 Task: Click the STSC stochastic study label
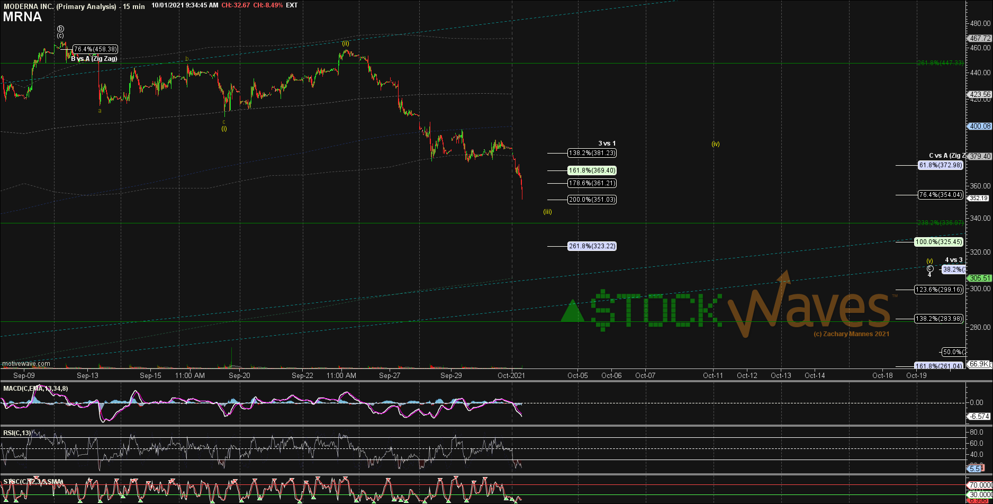point(33,482)
